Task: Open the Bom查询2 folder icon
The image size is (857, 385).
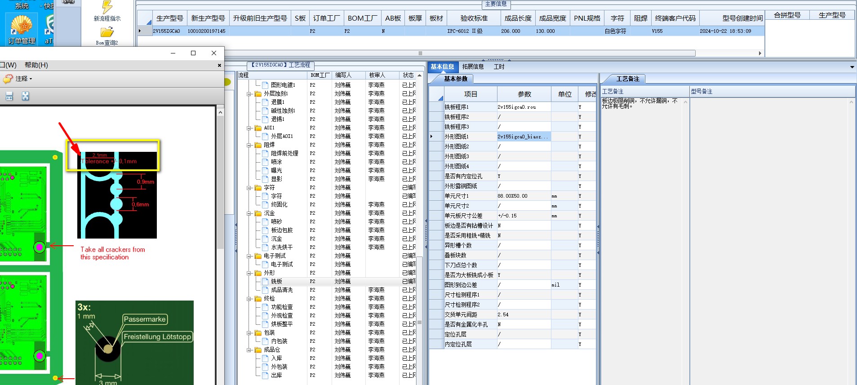Action: [107, 32]
